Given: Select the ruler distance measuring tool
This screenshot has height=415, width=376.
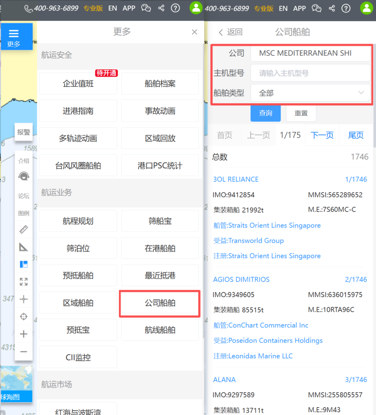Looking at the screenshot, I should point(24,230).
